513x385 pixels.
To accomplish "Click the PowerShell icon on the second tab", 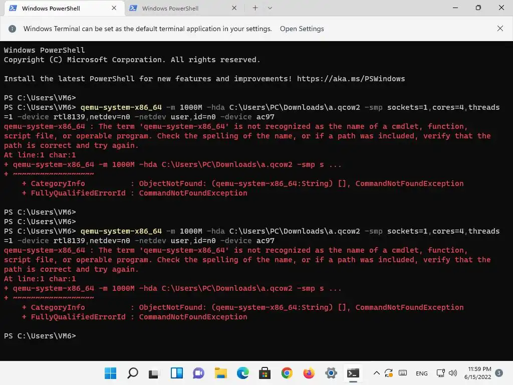I will pyautogui.click(x=133, y=8).
